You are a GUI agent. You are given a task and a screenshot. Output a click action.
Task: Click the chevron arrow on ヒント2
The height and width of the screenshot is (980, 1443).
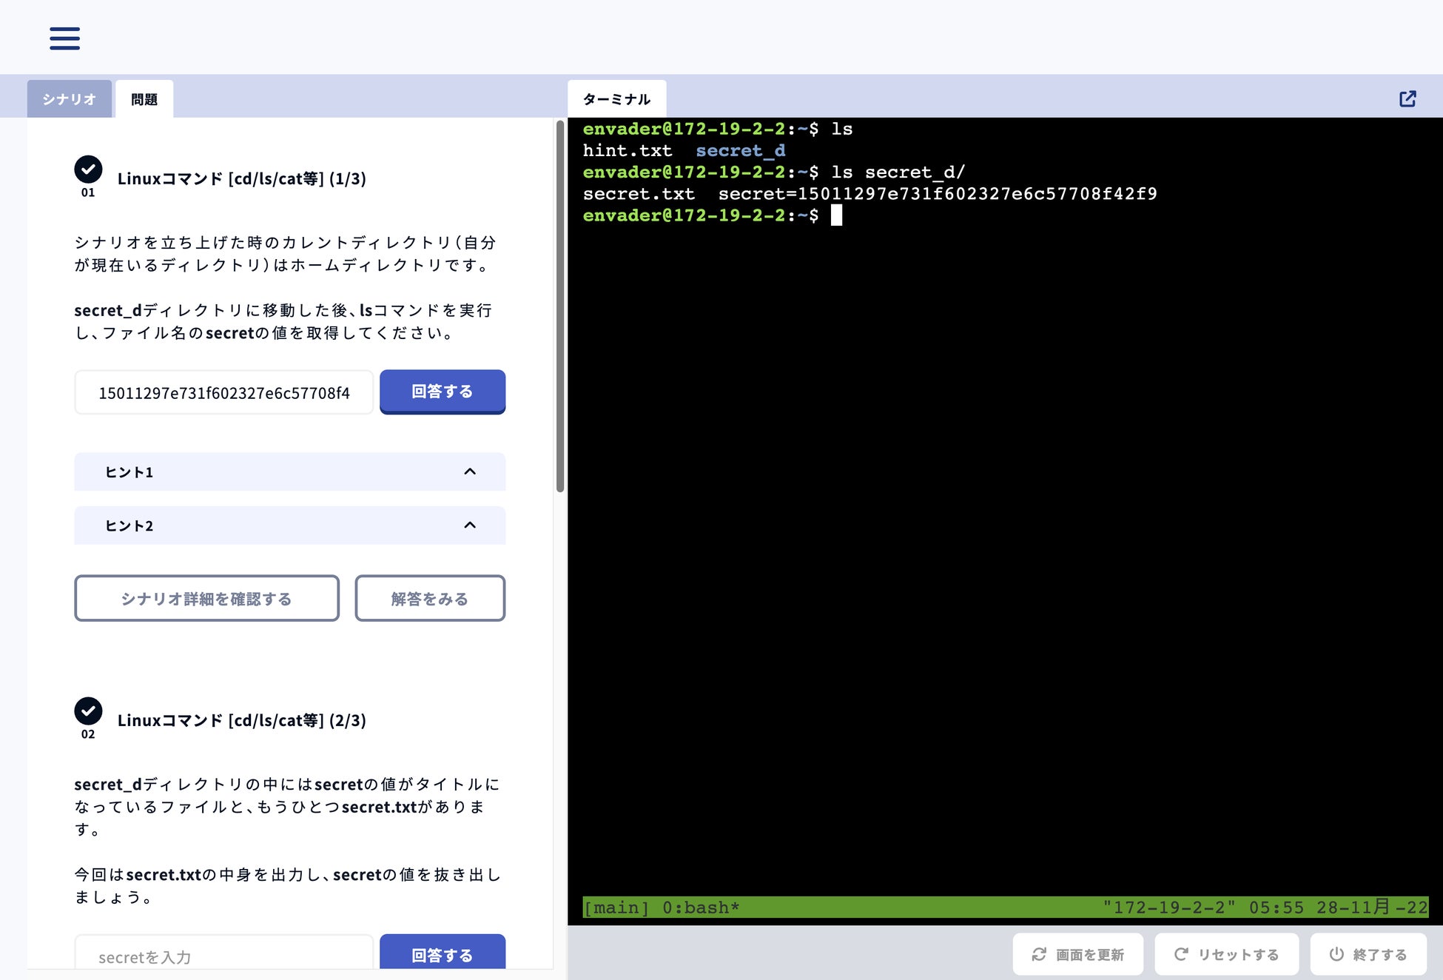click(x=470, y=526)
